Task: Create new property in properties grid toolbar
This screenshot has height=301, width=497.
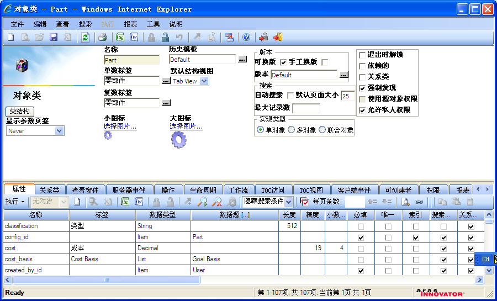Action: click(x=77, y=202)
